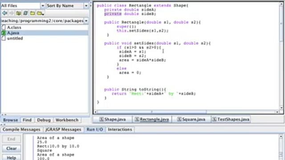Click 'Rect:10.0 by 10.0' in the output
Viewport: 285px width, 160px height.
coord(58,146)
